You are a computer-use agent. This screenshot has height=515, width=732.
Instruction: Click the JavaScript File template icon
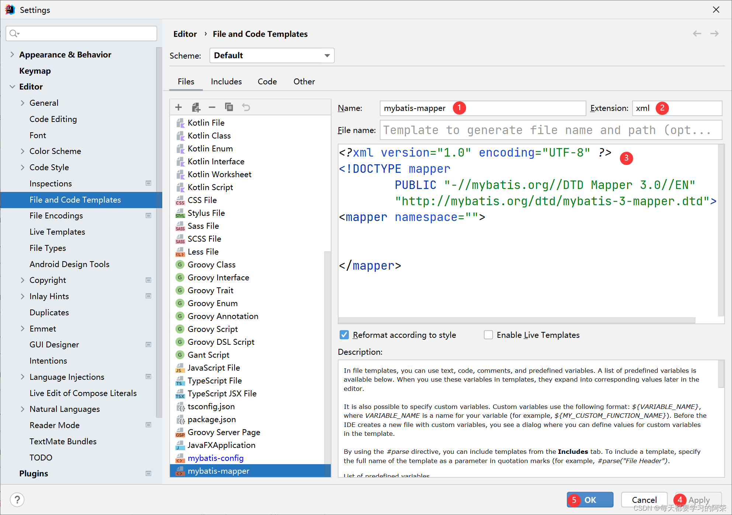180,368
